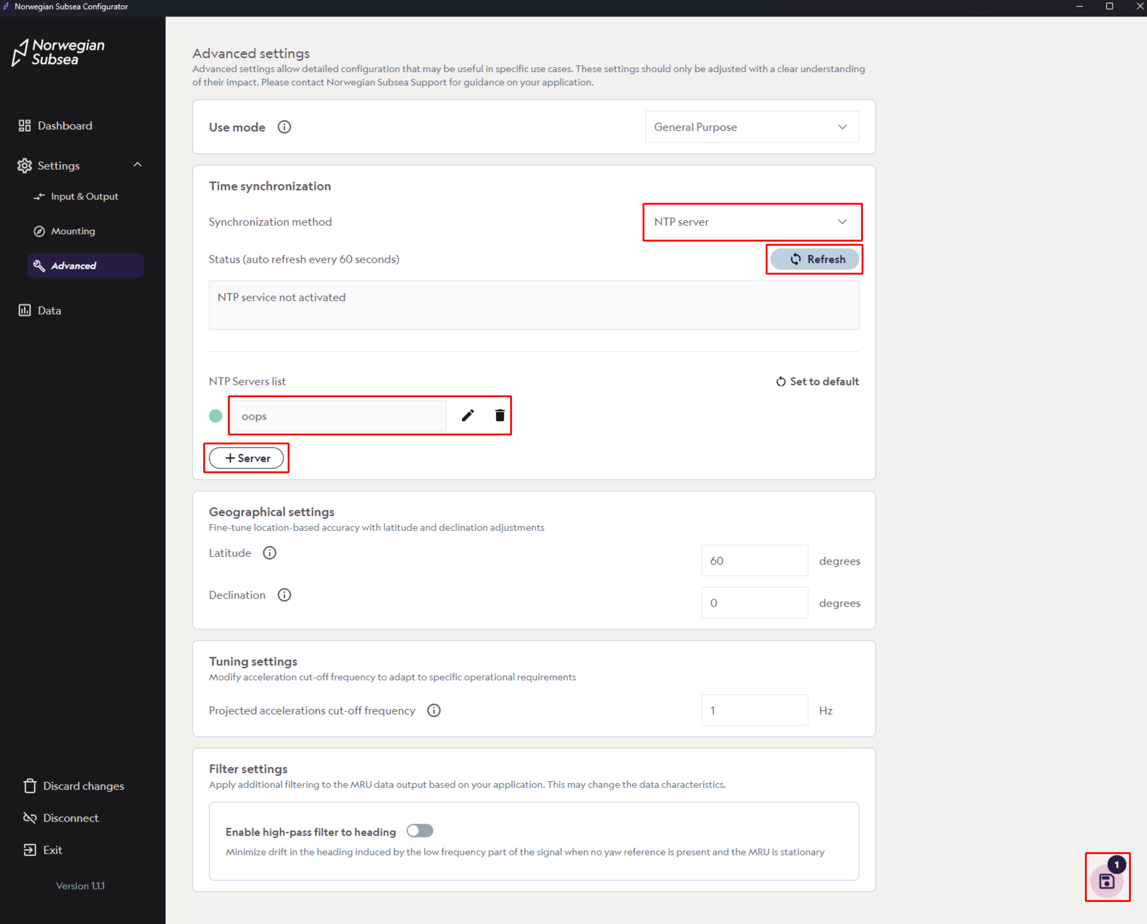
Task: Add a new NTP server
Action: tap(246, 458)
